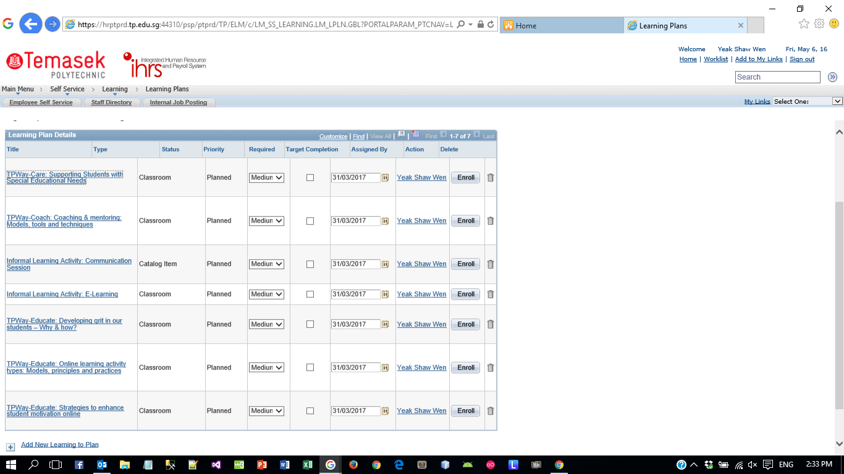
Task: Enroll in the TPWay-Care course
Action: click(466, 178)
